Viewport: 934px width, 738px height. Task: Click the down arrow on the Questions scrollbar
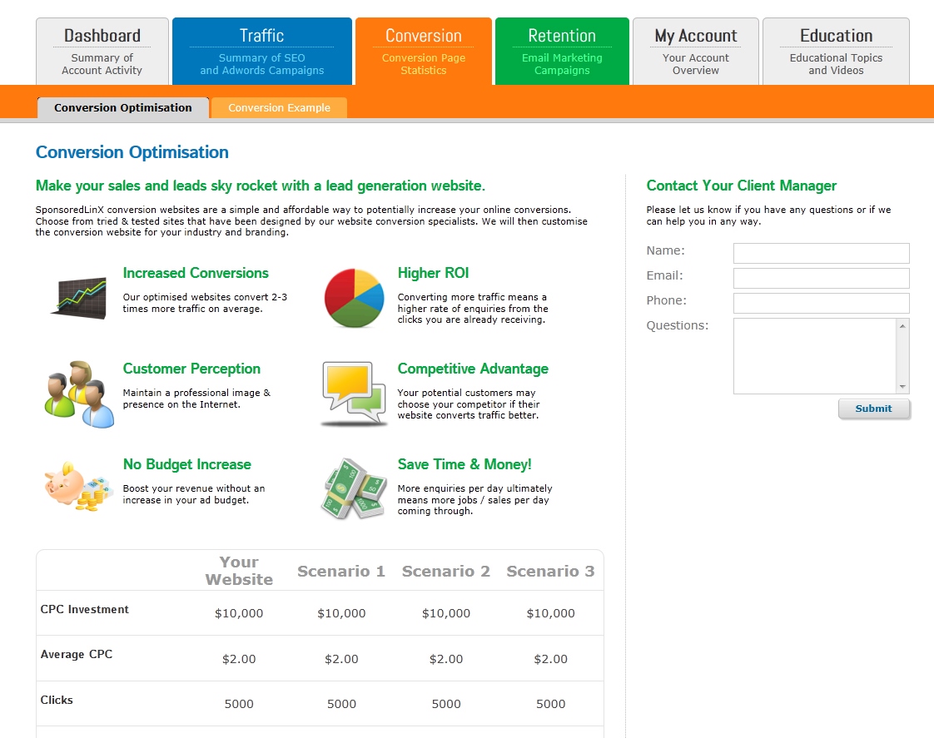click(x=902, y=385)
